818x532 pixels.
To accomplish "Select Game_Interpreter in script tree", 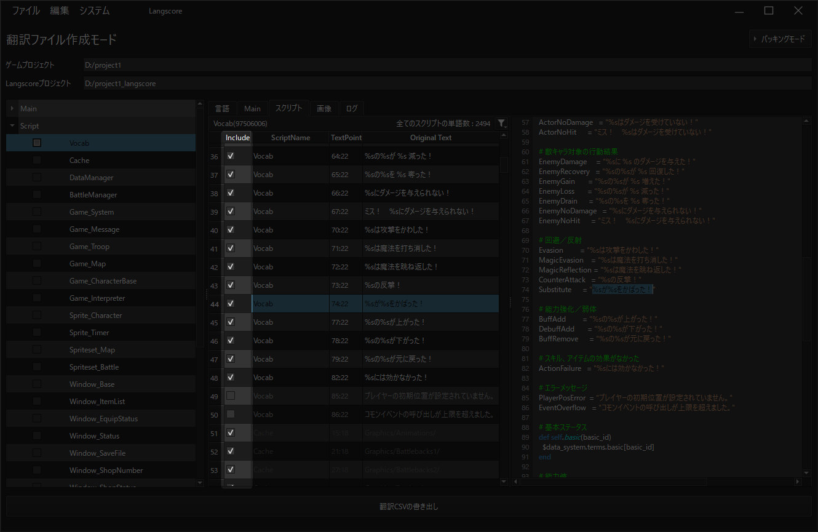I will [x=97, y=298].
